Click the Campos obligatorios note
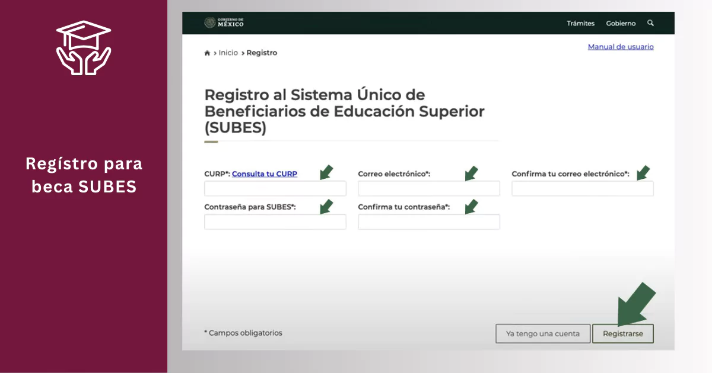This screenshot has width=712, height=373. click(243, 333)
